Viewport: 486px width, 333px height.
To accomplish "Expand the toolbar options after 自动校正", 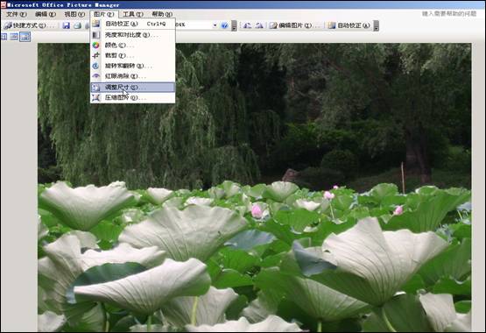I will (x=376, y=25).
